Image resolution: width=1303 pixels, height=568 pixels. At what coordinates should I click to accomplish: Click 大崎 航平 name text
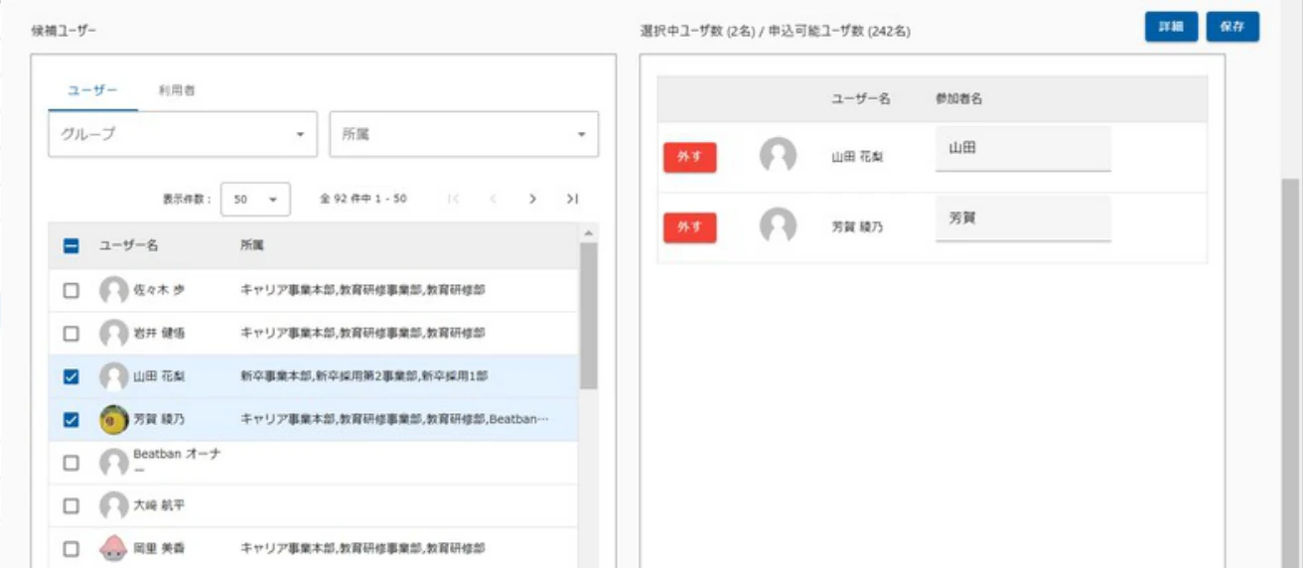coord(159,505)
